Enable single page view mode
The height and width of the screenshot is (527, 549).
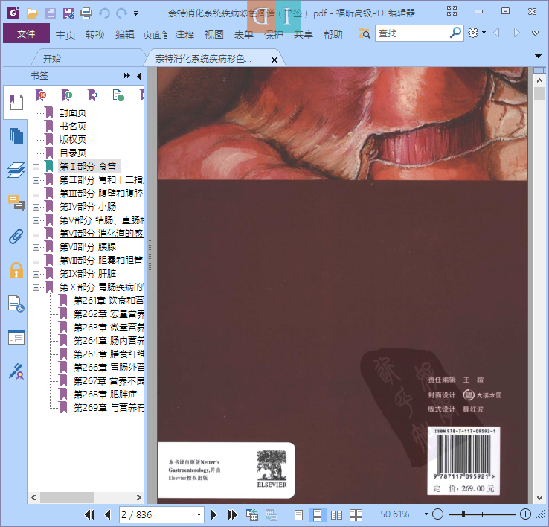pyautogui.click(x=298, y=514)
